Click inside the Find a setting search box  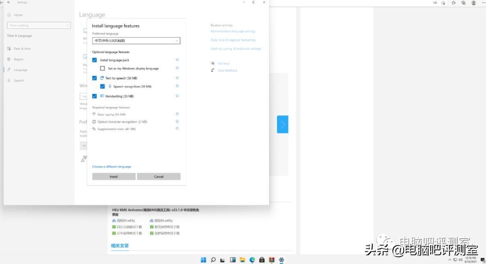(38, 25)
